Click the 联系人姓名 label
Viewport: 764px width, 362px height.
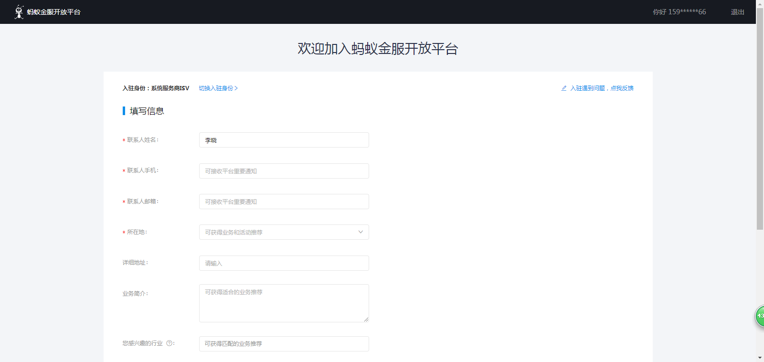(x=142, y=140)
